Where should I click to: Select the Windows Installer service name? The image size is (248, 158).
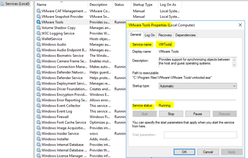click(x=55, y=139)
